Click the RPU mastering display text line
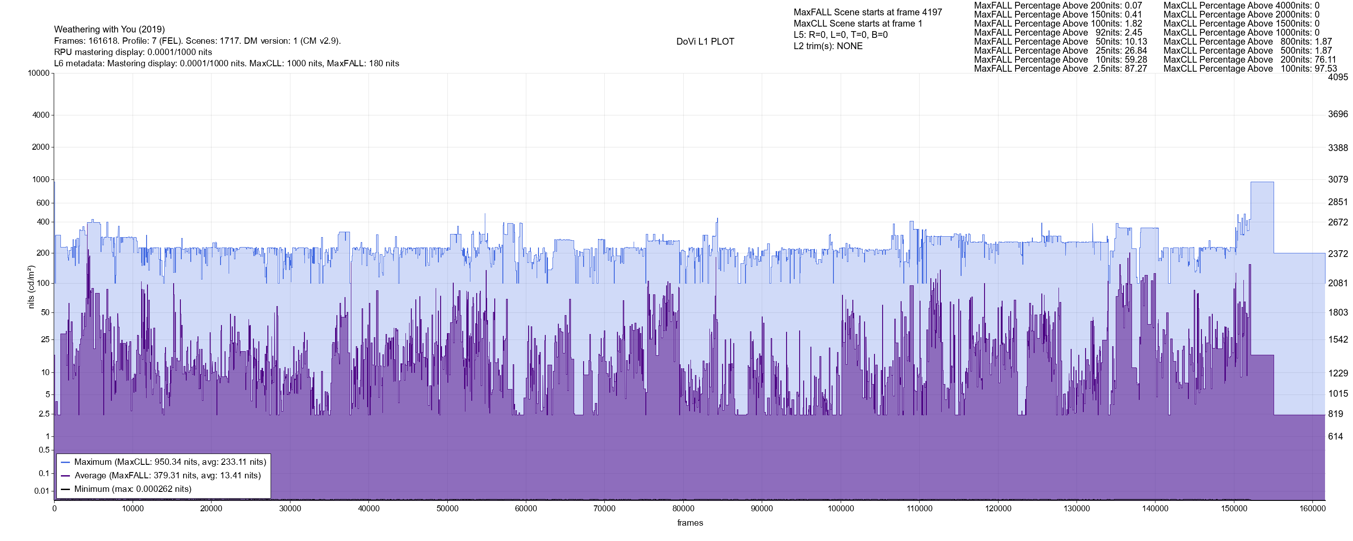 click(x=133, y=52)
